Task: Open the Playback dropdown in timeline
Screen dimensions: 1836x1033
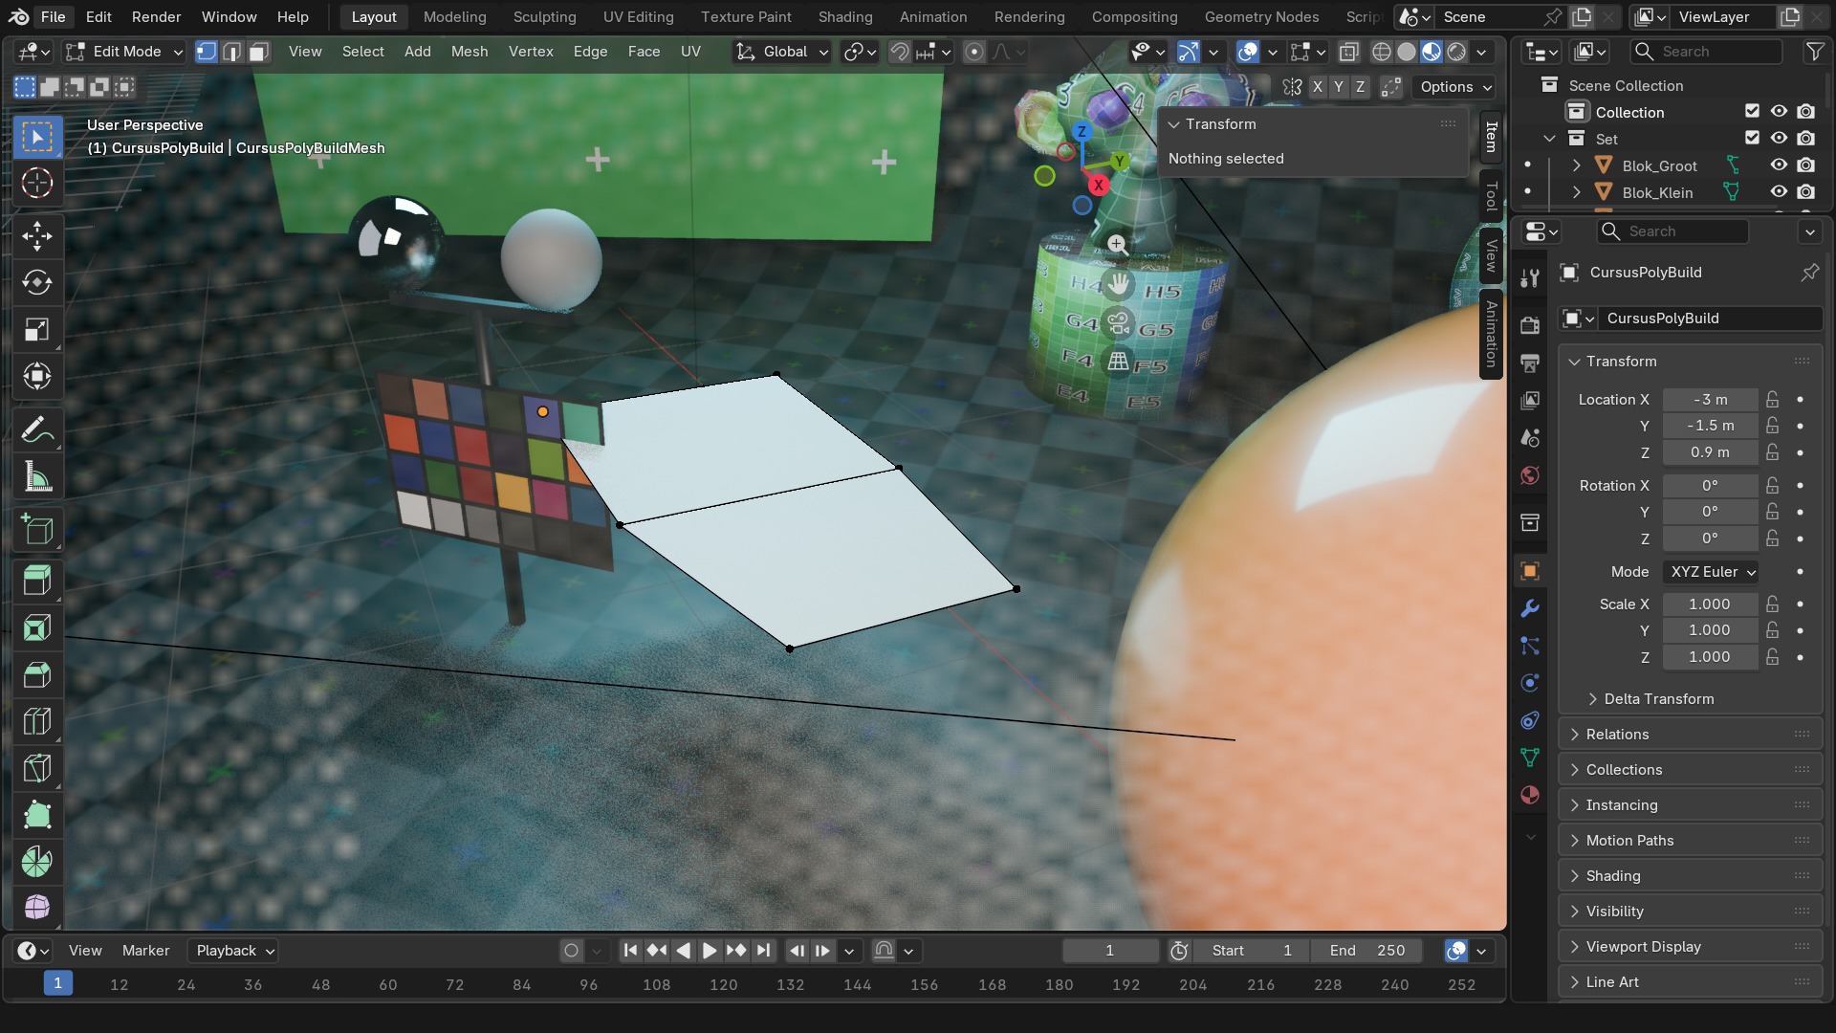Action: tap(235, 951)
